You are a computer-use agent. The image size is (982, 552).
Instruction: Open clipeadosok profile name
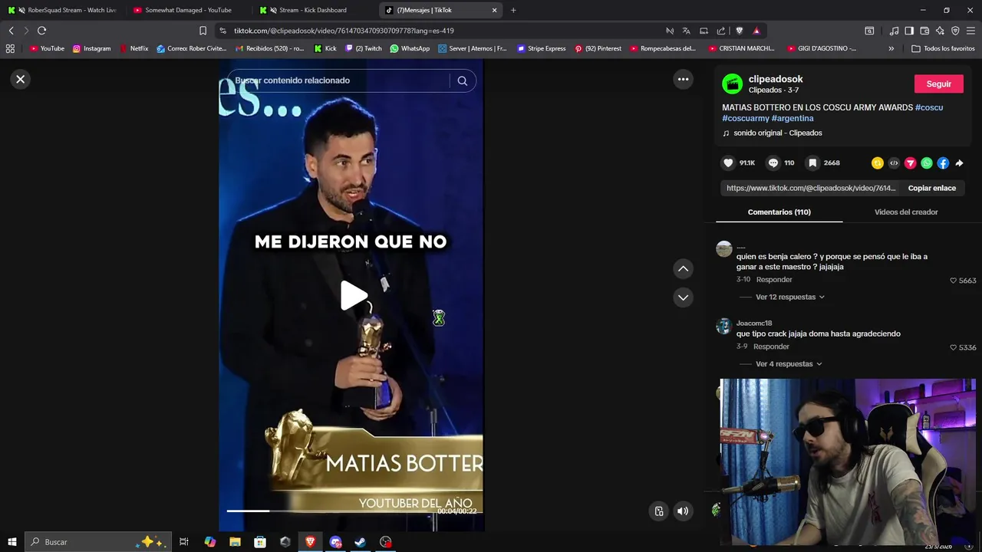[x=776, y=79]
